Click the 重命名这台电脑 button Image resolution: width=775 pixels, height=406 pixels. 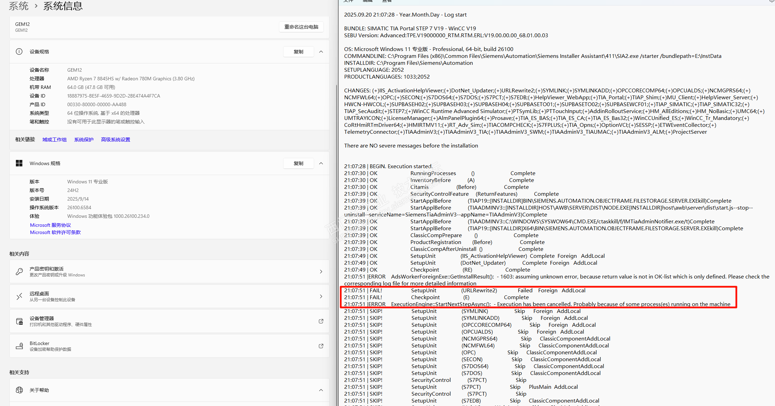click(x=301, y=27)
